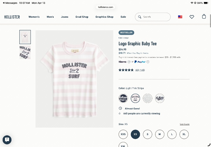Select size M
211x147 pixels.
160,134
